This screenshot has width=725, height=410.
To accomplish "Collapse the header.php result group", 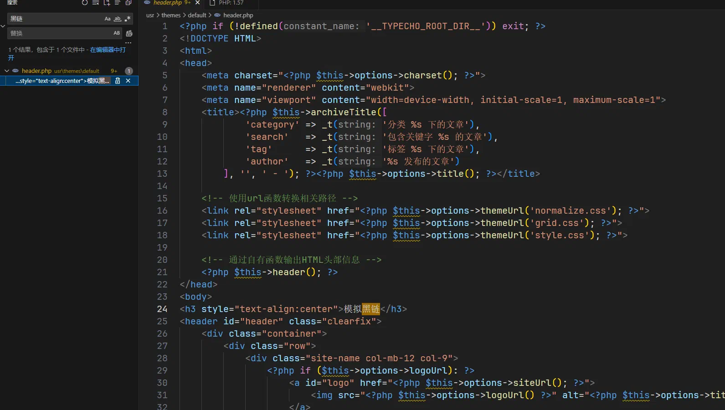I will [7, 71].
